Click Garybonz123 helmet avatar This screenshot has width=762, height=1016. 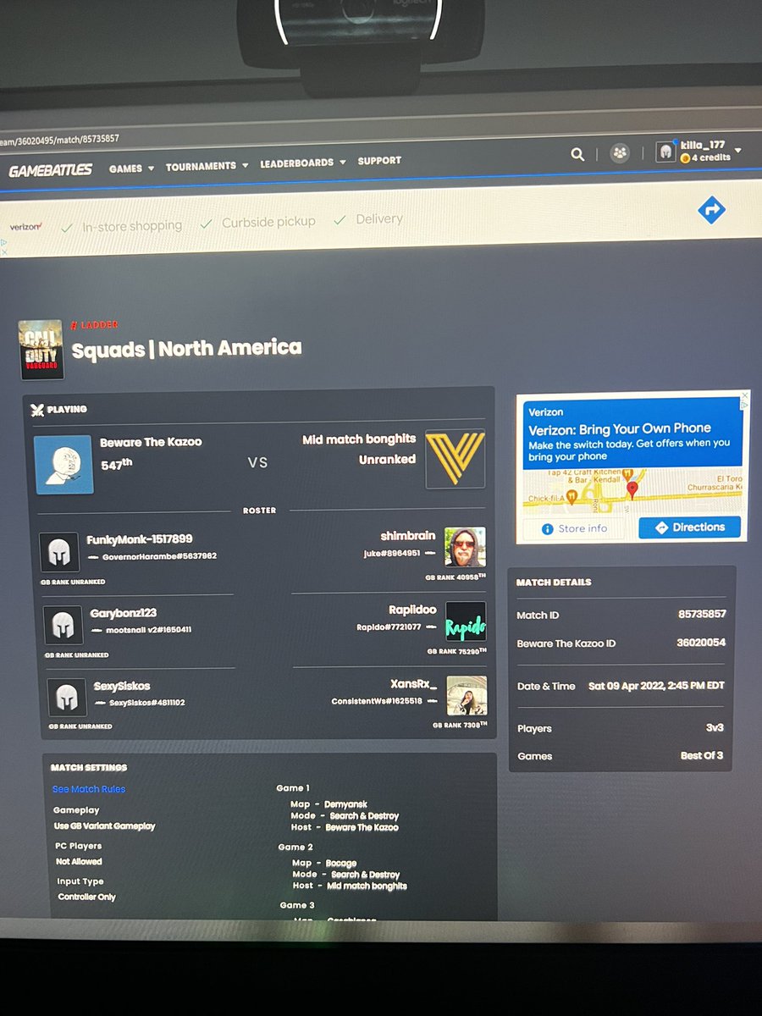pos(63,625)
